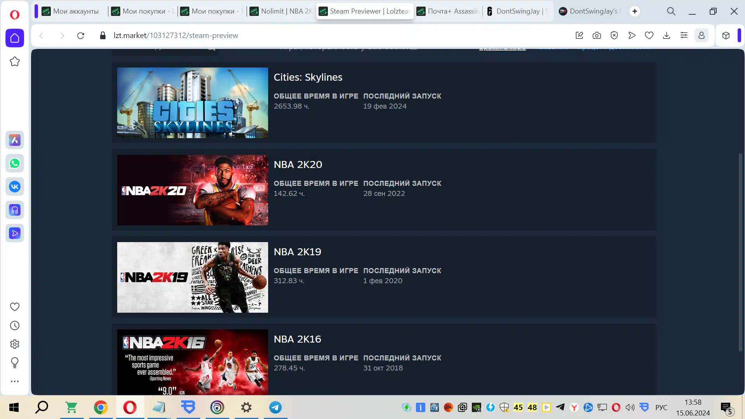Click the edit page pencil icon
The width and height of the screenshot is (745, 419).
579,36
